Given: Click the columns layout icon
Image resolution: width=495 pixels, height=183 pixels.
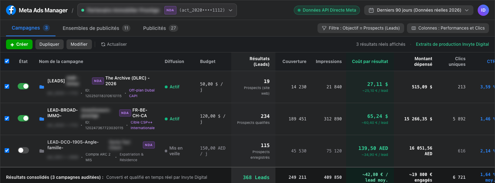Looking at the screenshot, I should [414, 28].
